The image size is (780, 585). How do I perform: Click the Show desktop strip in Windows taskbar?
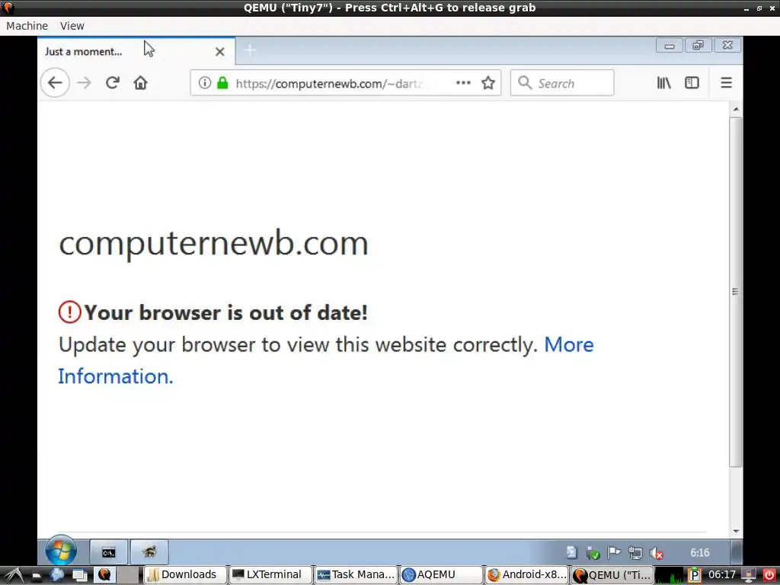pyautogui.click(x=737, y=552)
